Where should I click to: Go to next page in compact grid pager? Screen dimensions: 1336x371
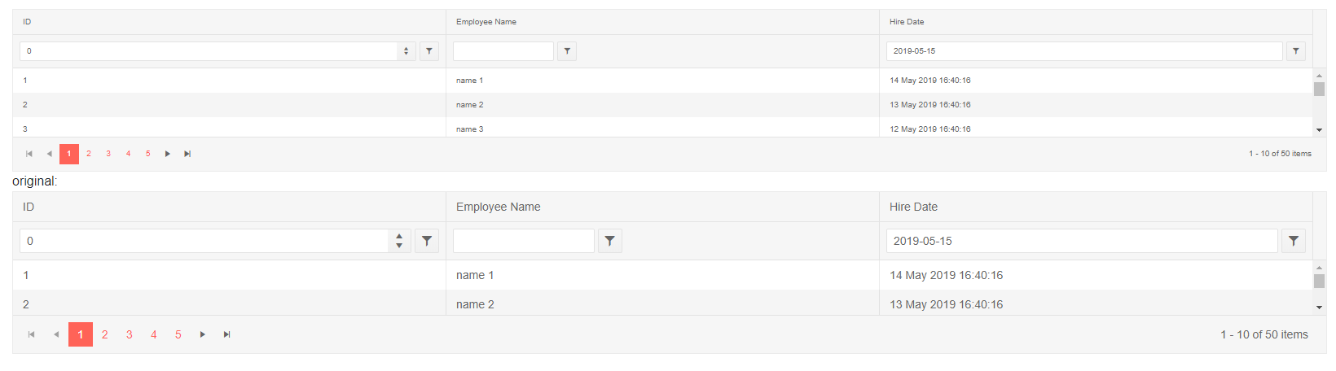coord(168,154)
